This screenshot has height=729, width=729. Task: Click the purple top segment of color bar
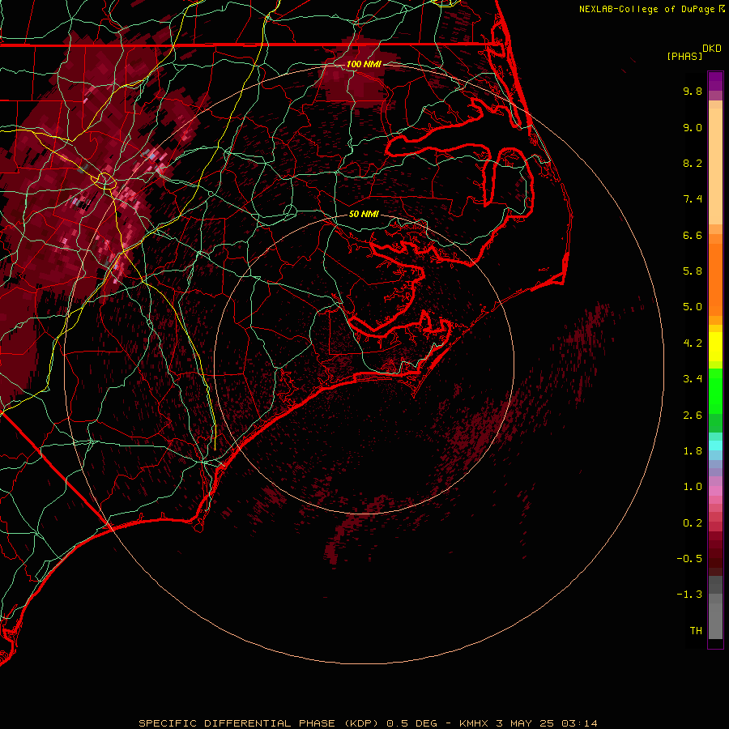[x=715, y=81]
